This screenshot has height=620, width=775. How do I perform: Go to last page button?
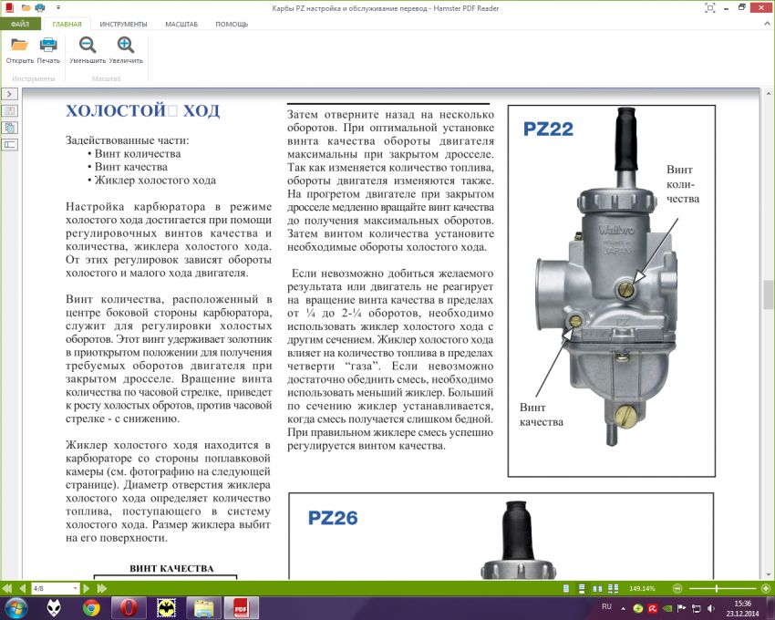pos(102,588)
